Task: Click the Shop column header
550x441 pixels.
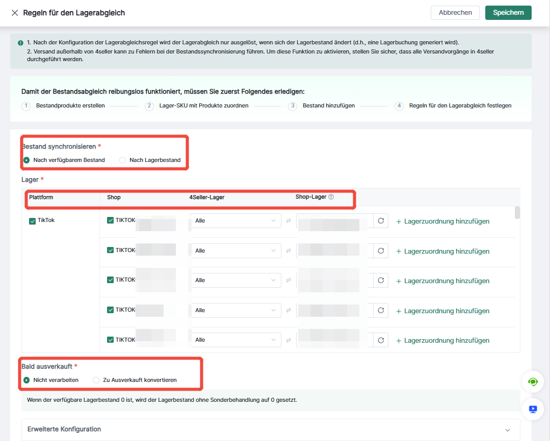Action: pyautogui.click(x=114, y=198)
